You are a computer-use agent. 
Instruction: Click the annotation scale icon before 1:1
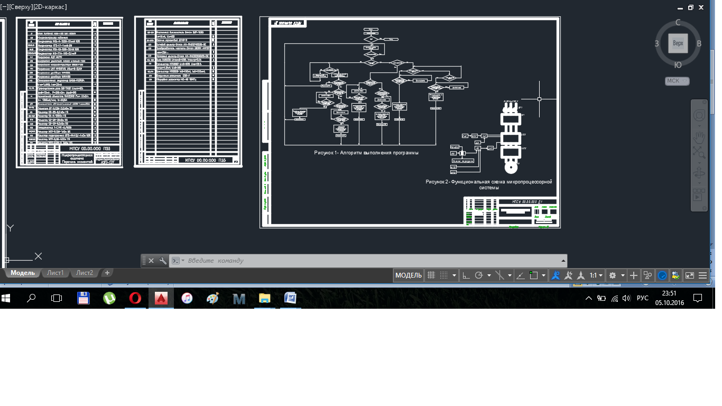point(580,275)
